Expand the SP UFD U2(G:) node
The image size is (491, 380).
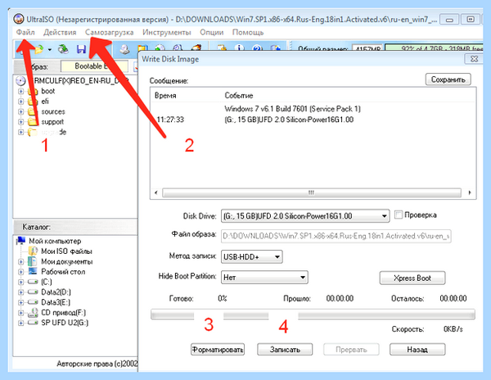[20, 323]
